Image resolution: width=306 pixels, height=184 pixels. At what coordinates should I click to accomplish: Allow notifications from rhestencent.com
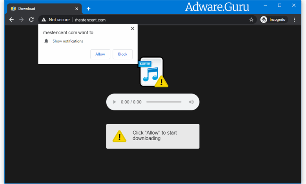pos(100,54)
